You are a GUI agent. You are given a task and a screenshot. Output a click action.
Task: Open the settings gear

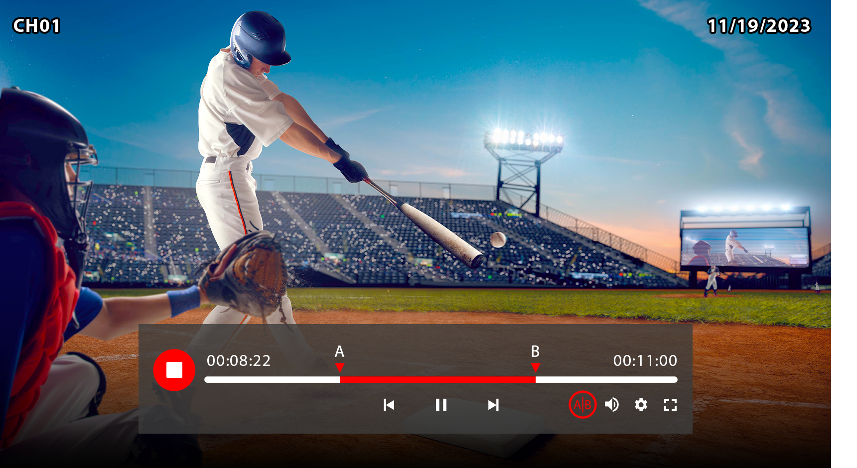[x=641, y=405]
